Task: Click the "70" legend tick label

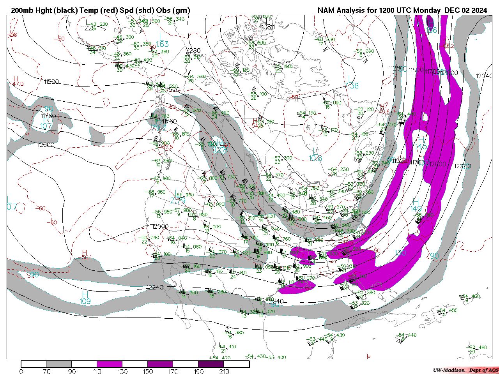Action: click(x=46, y=371)
